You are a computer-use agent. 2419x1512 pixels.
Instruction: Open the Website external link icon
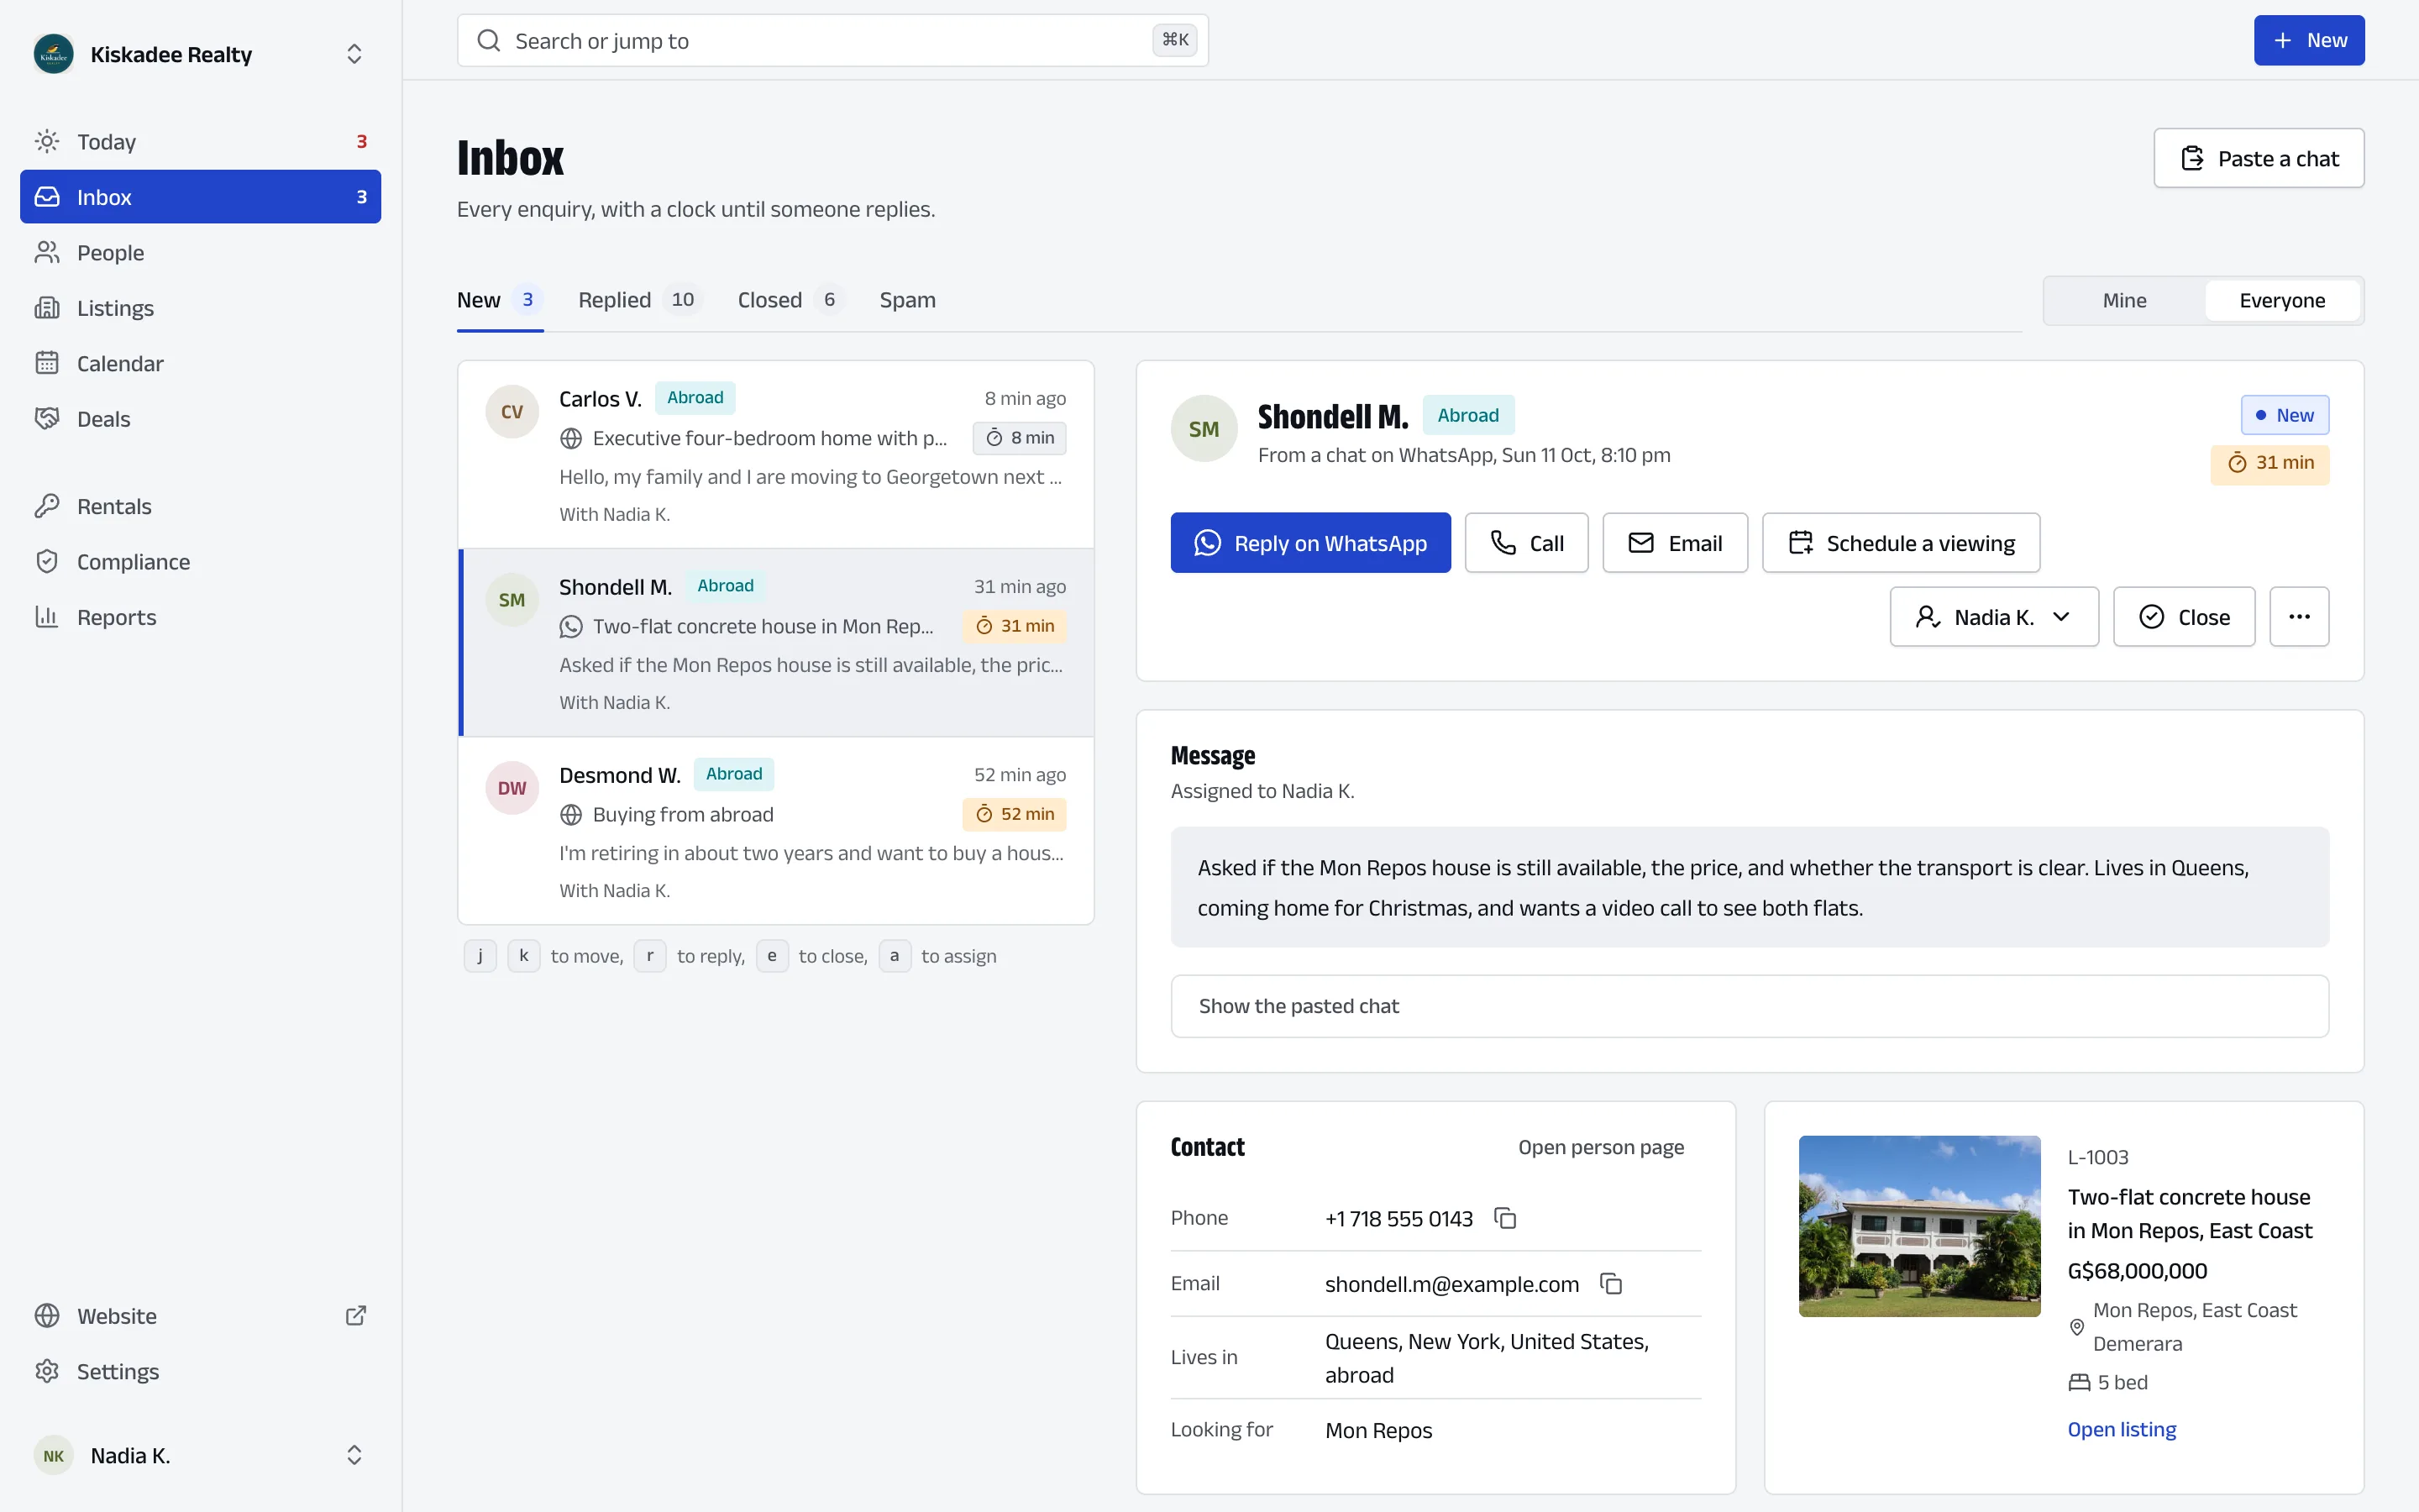[x=354, y=1315]
